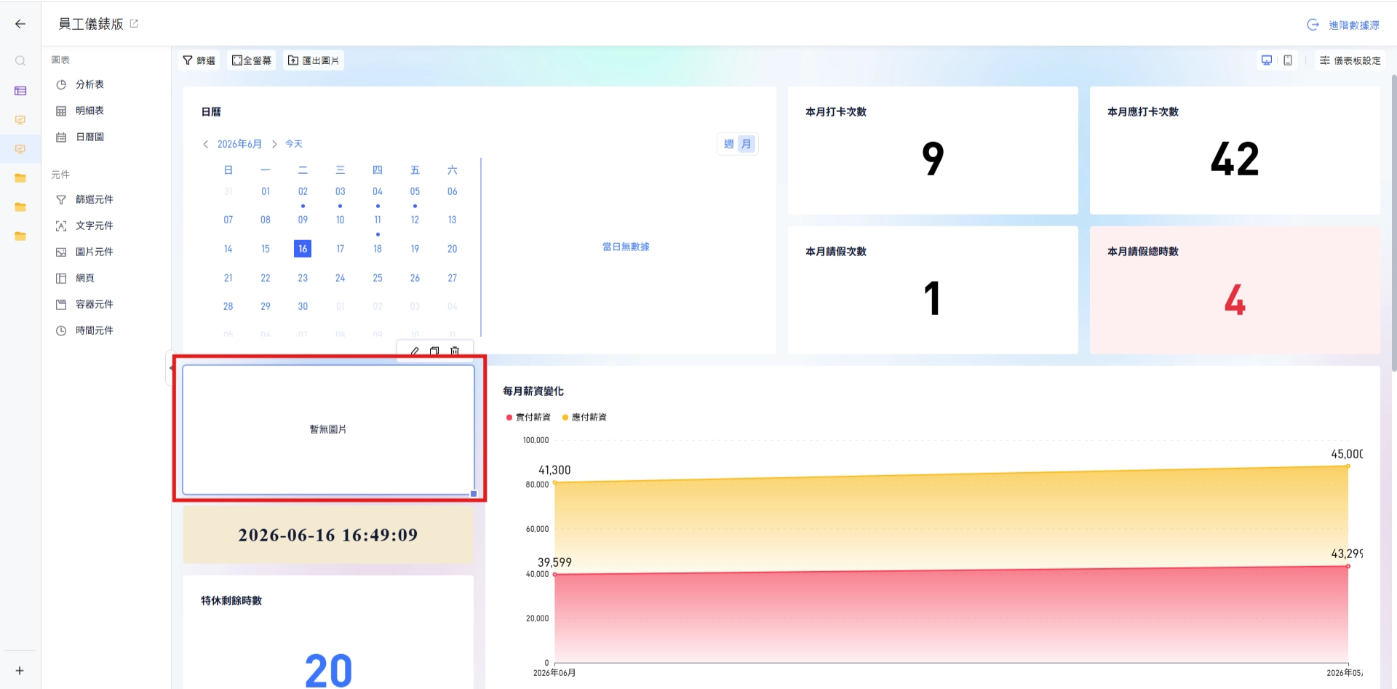
Task: Go to next month in calendar
Action: (274, 144)
